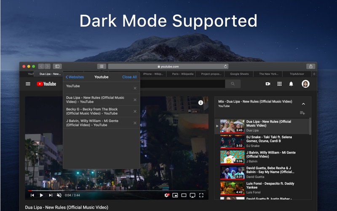337x211 pixels.
Task: Open the account avatar menu
Action: pos(305,84)
